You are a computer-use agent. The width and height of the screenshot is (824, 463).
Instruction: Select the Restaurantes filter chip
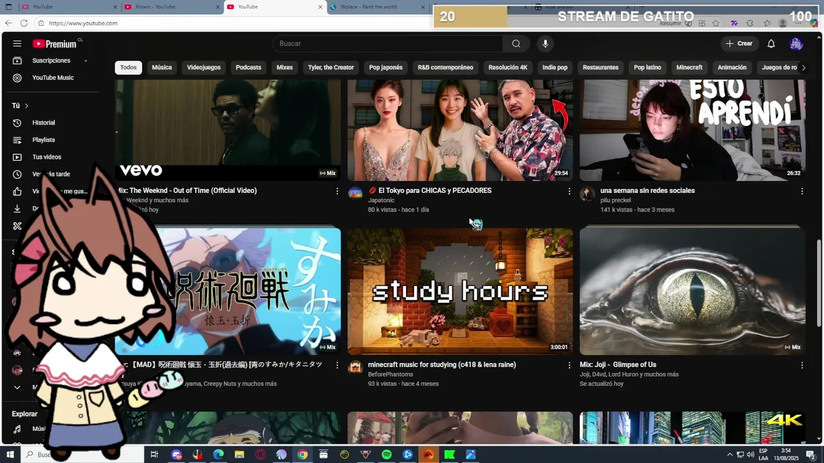pyautogui.click(x=601, y=68)
